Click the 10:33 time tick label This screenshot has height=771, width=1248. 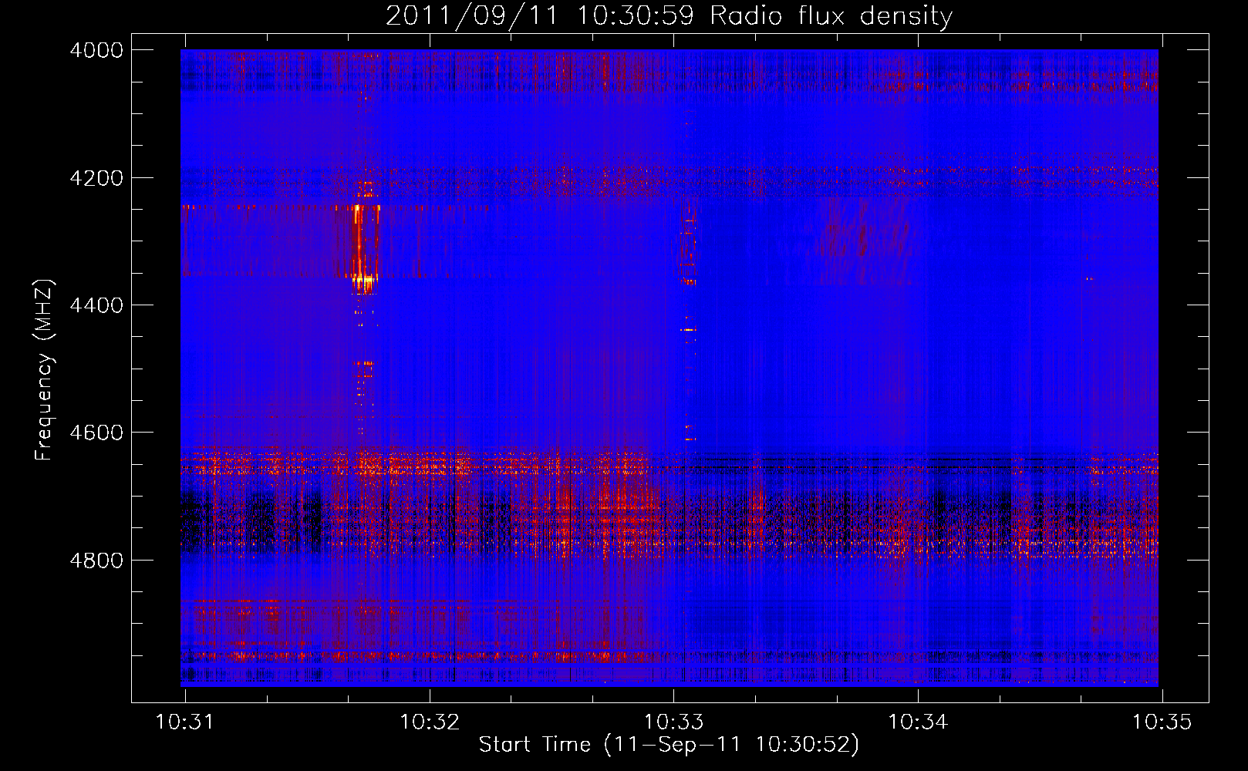674,722
